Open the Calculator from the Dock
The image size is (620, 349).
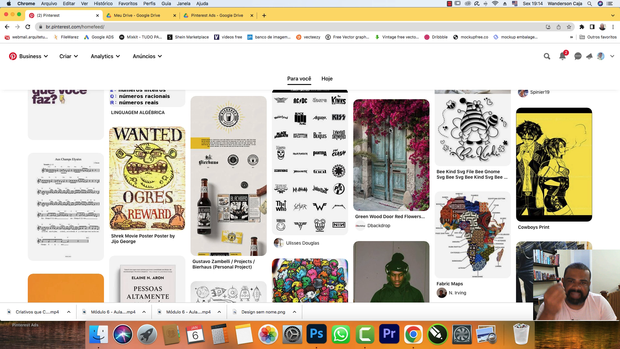(x=220, y=334)
